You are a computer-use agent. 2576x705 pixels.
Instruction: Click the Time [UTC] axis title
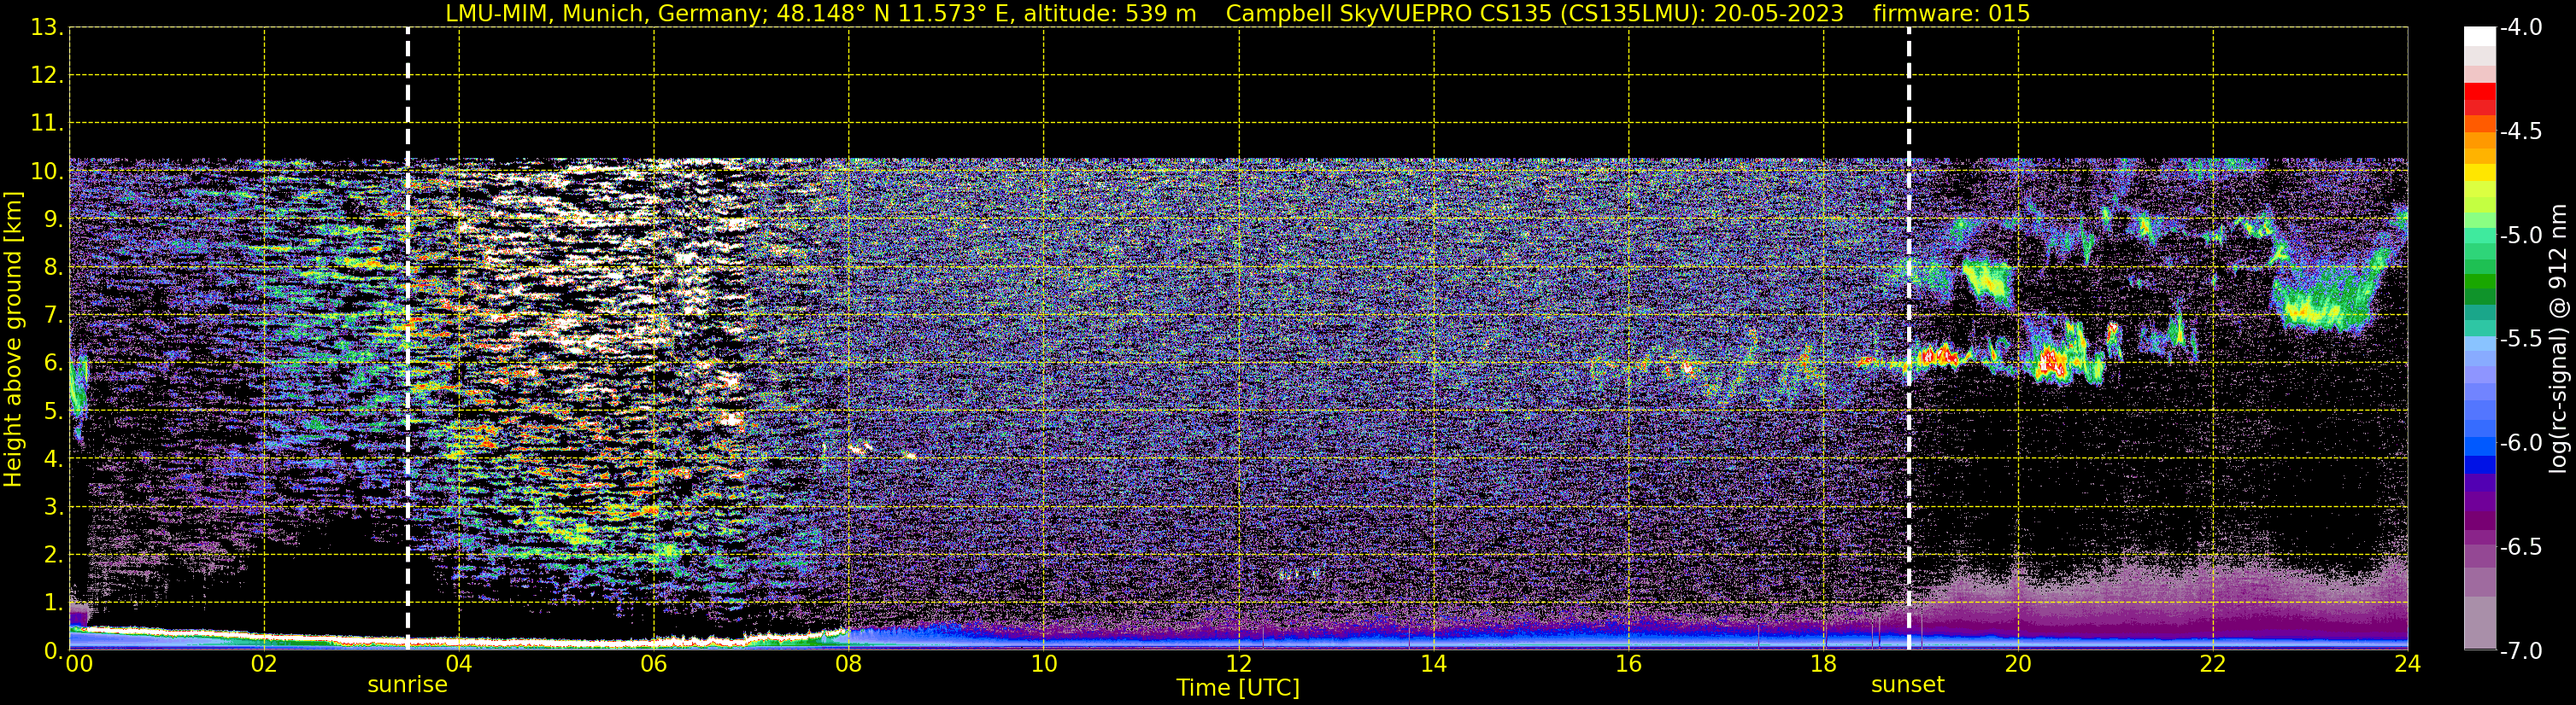(x=1238, y=688)
